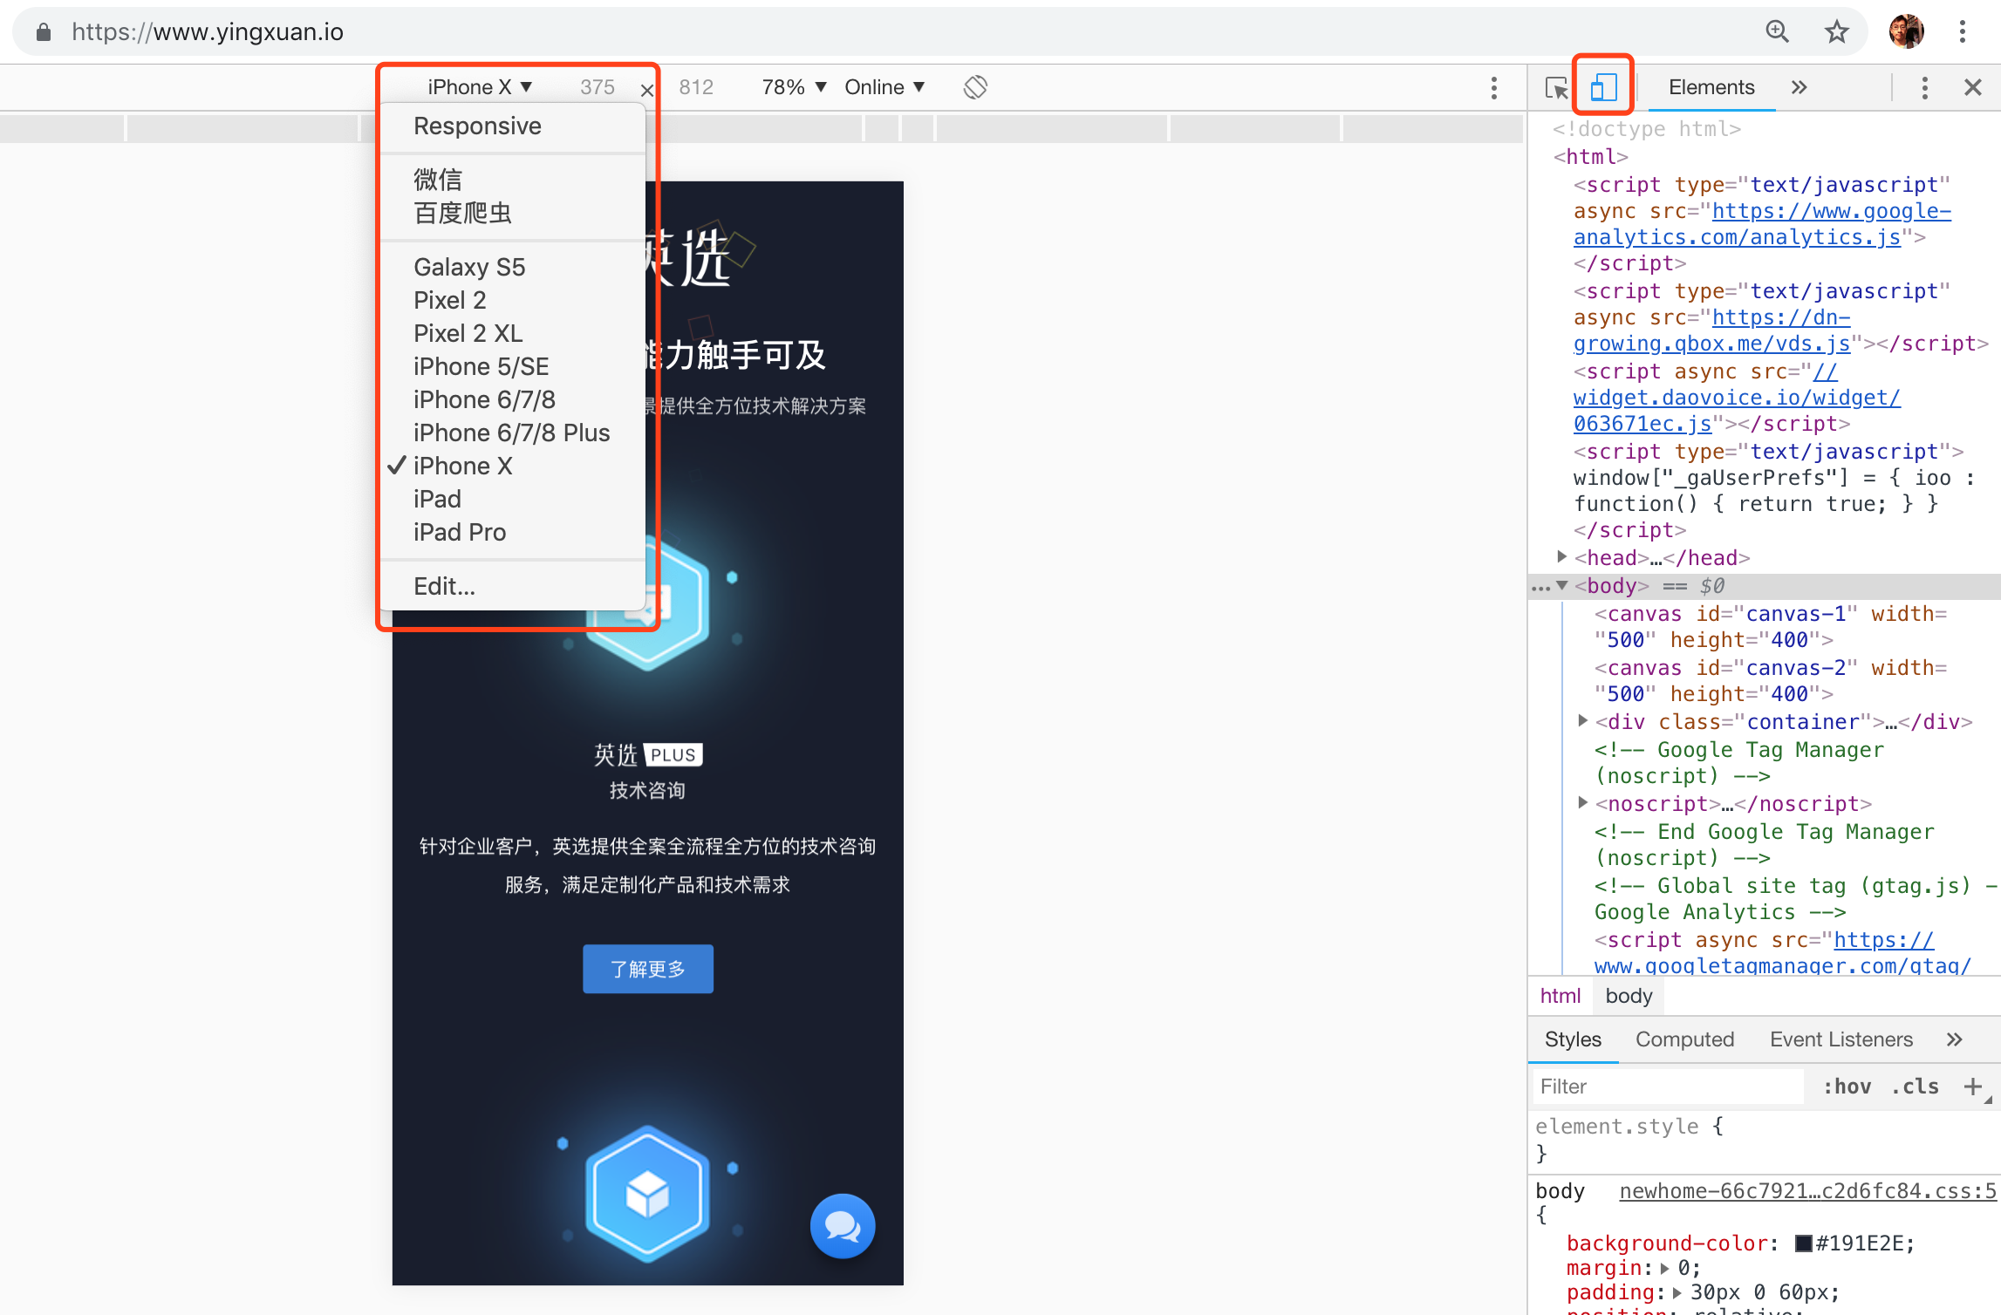2001x1315 pixels.
Task: Click the URL in address bar
Action: (x=208, y=32)
